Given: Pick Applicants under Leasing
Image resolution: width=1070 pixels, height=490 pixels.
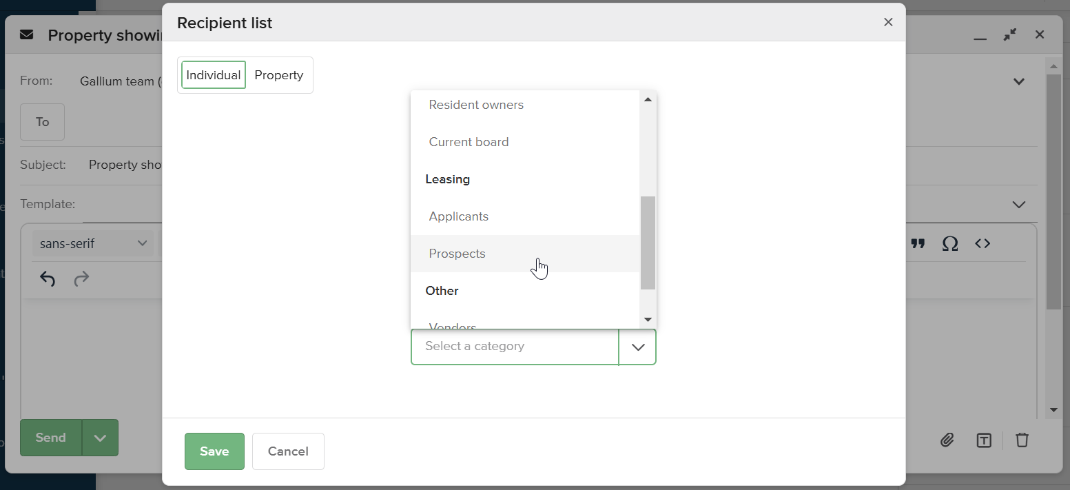Looking at the screenshot, I should pyautogui.click(x=525, y=216).
